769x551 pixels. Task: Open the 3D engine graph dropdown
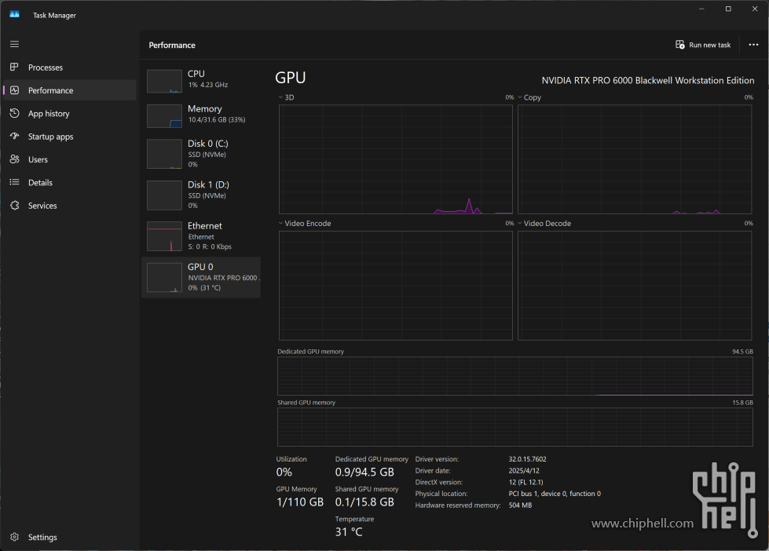287,97
